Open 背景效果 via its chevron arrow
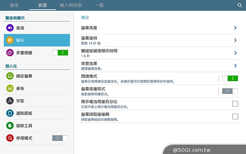 [x=235, y=65]
